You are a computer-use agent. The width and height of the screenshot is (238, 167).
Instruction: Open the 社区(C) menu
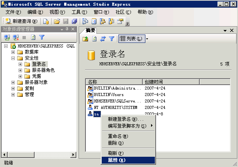[123, 12]
